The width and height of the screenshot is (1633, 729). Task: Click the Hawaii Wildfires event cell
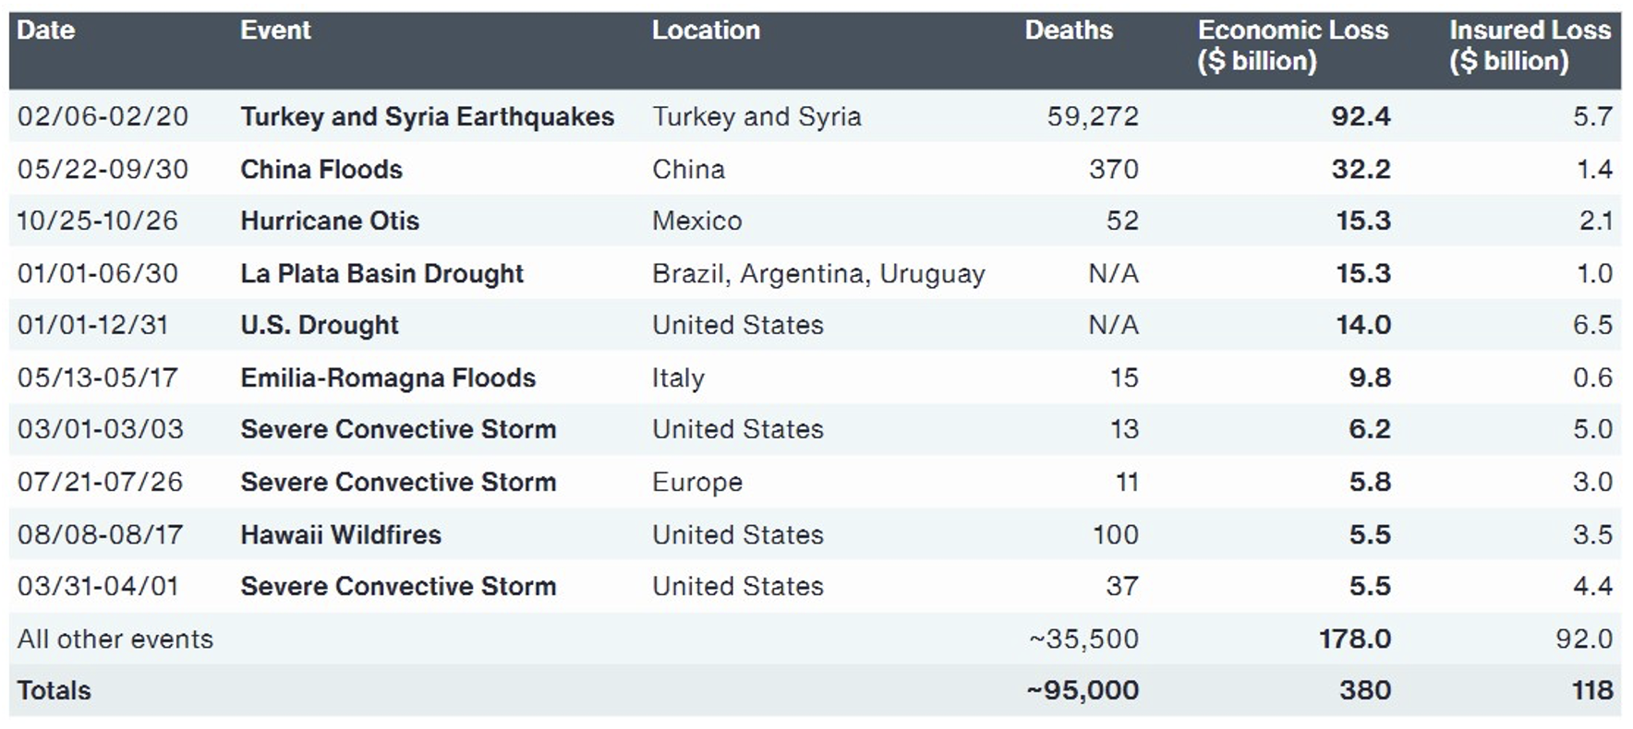coord(341,535)
